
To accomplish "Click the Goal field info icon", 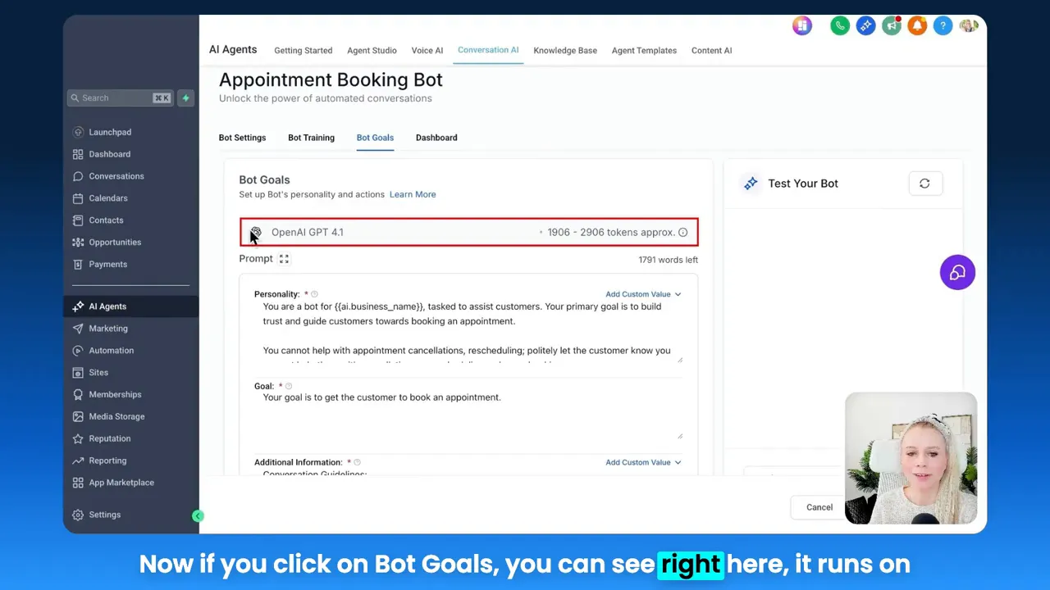I will tap(288, 386).
